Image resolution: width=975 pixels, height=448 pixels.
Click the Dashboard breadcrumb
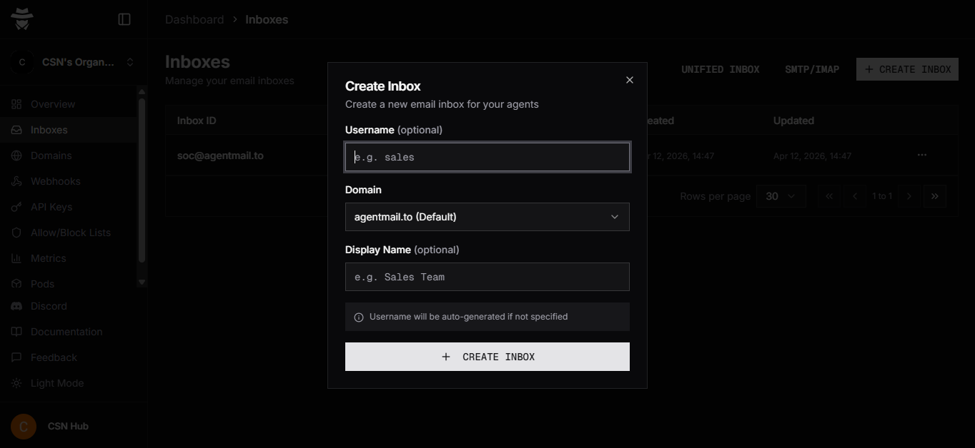coord(194,19)
